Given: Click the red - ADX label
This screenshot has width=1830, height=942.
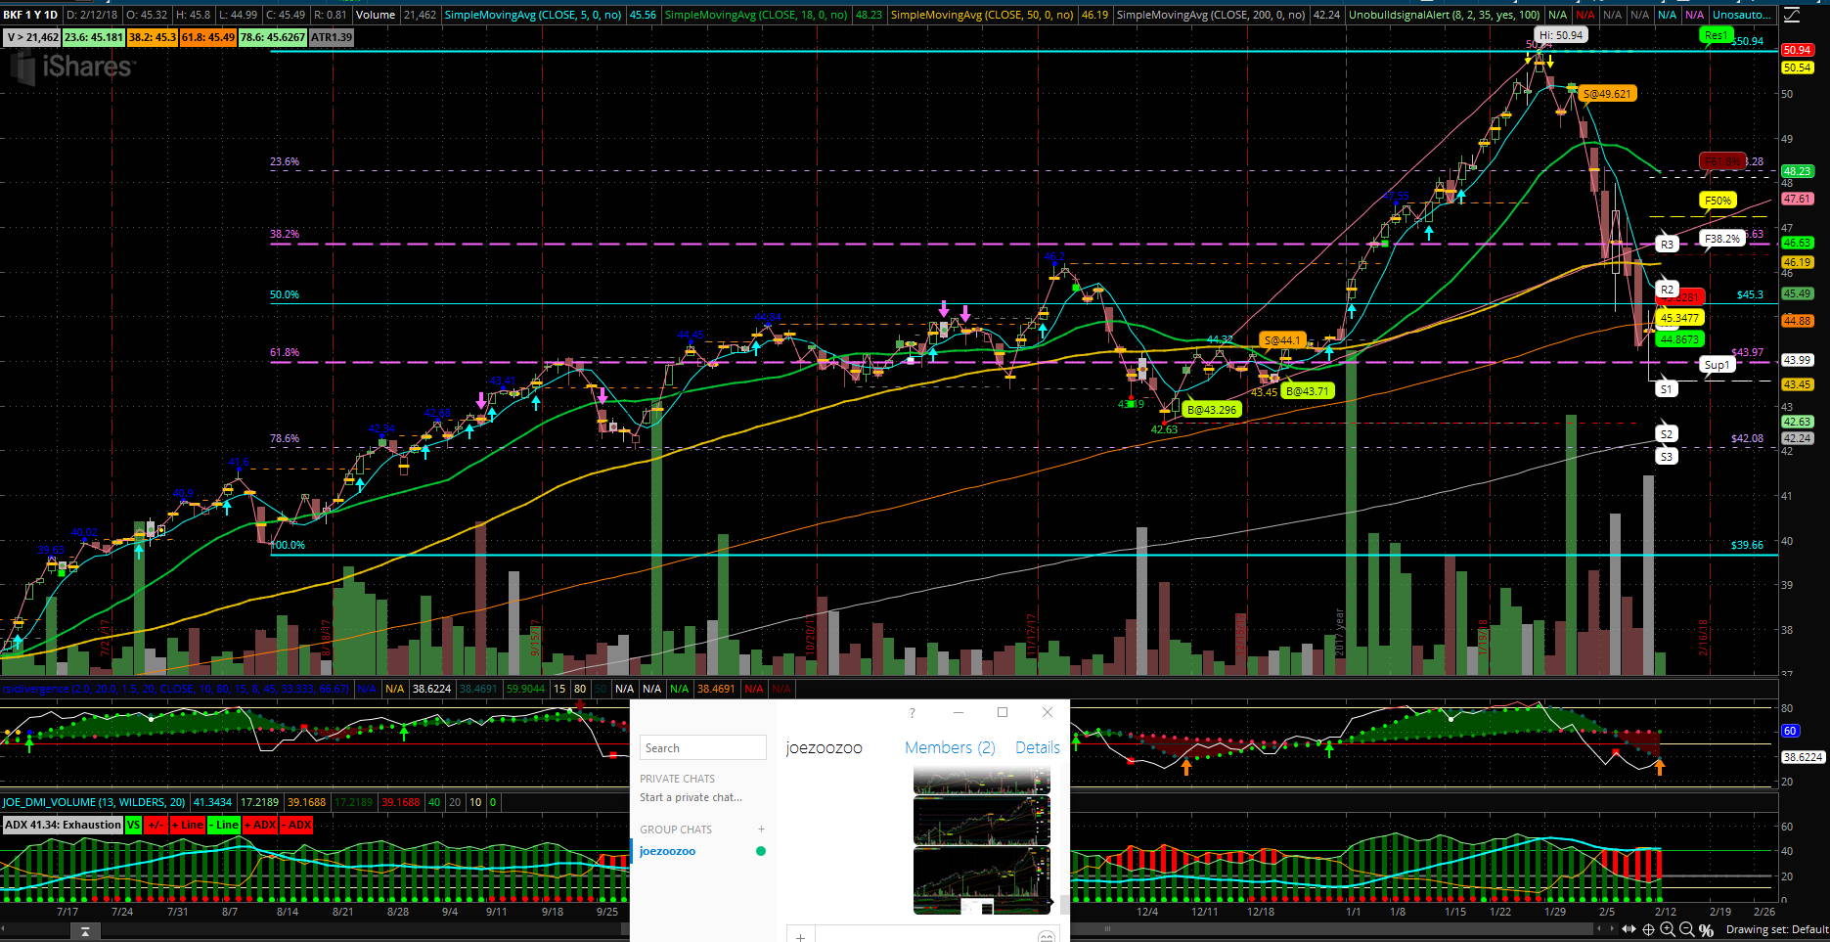Looking at the screenshot, I should point(296,825).
